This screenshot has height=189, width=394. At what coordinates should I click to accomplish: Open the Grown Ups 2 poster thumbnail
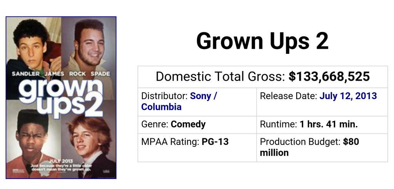[x=61, y=98]
